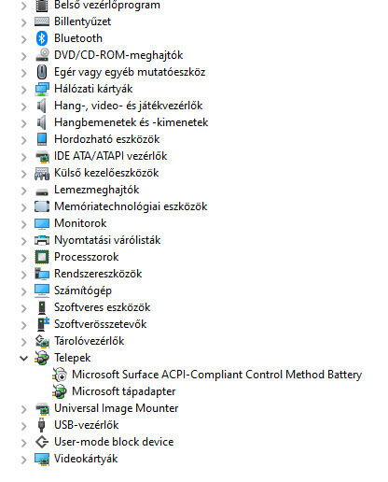Screen dimensions: 388x482
Task: Expand the Rendszereszközök node
Action: 23,275
